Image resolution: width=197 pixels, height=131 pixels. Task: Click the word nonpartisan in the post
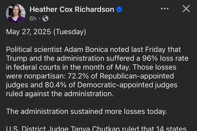45,76
